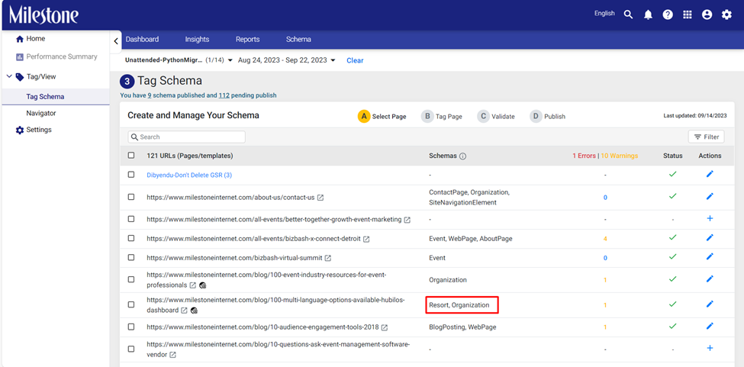Open the notifications bell
The image size is (744, 367).
coord(648,14)
